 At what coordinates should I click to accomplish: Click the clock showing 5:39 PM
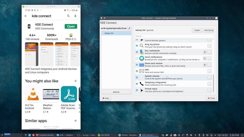click(x=234, y=135)
